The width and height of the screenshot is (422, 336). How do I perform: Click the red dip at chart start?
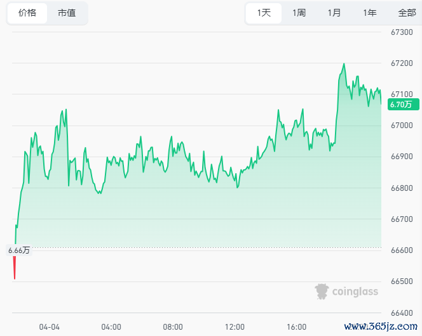point(15,268)
